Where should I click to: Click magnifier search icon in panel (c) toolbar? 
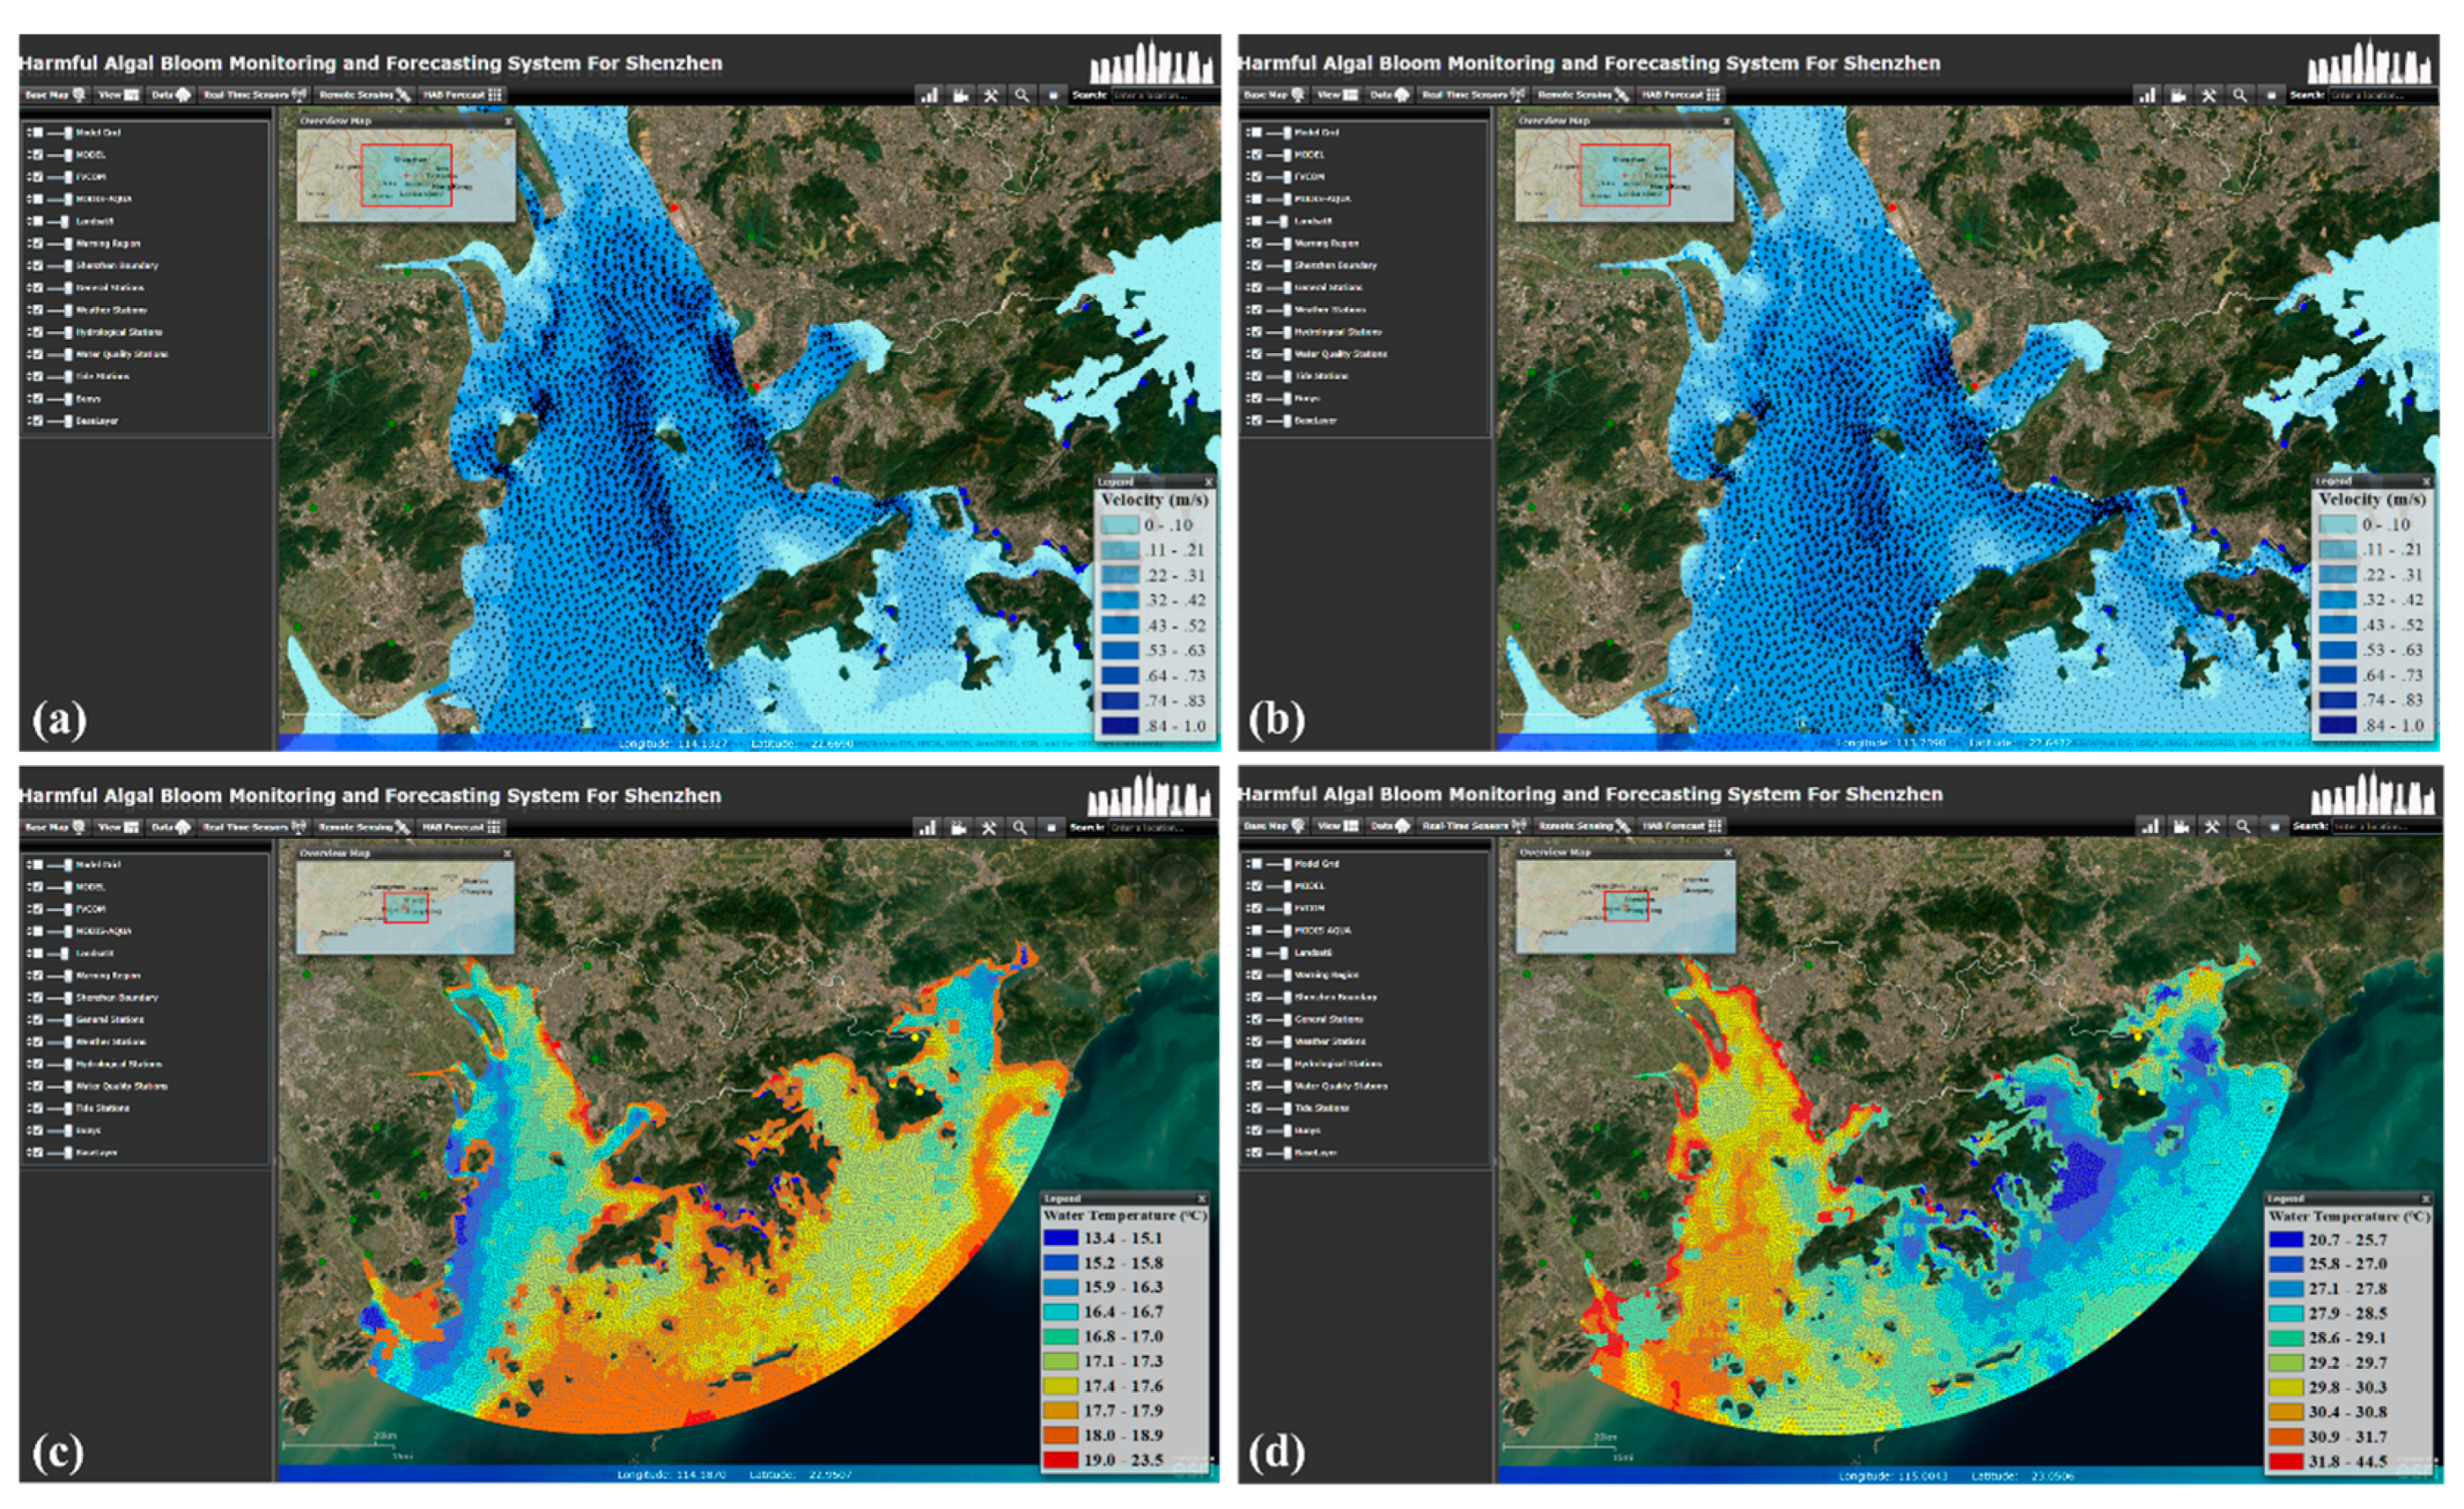(1019, 827)
